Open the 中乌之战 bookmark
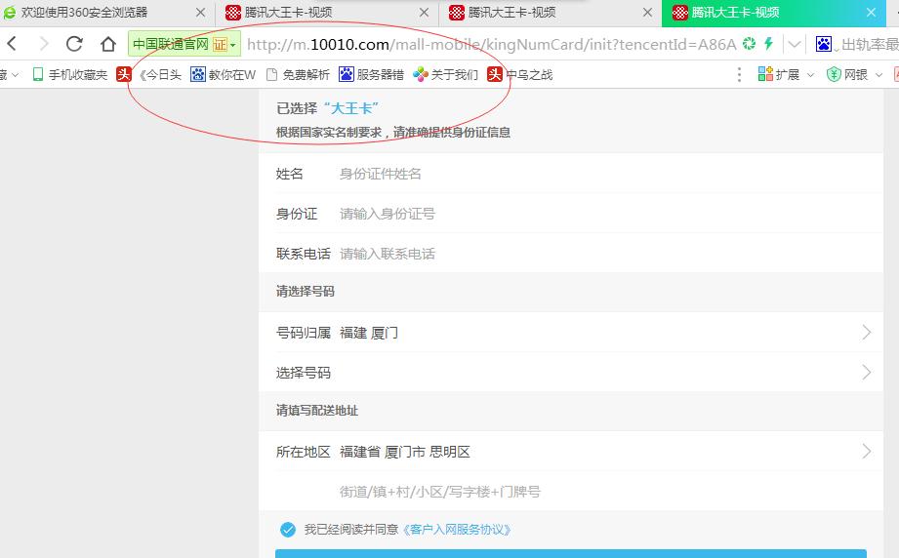The height and width of the screenshot is (558, 899). tap(520, 74)
